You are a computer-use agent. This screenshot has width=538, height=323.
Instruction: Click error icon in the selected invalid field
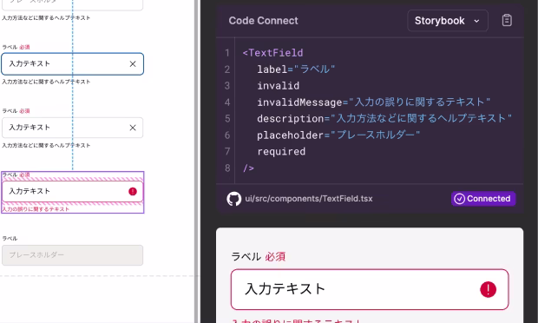point(133,192)
